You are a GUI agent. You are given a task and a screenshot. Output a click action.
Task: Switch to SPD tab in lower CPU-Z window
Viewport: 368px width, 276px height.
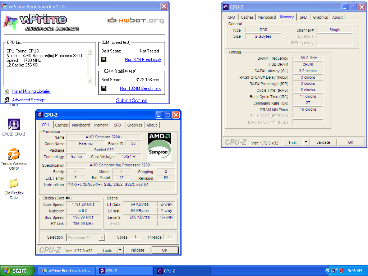coord(118,125)
